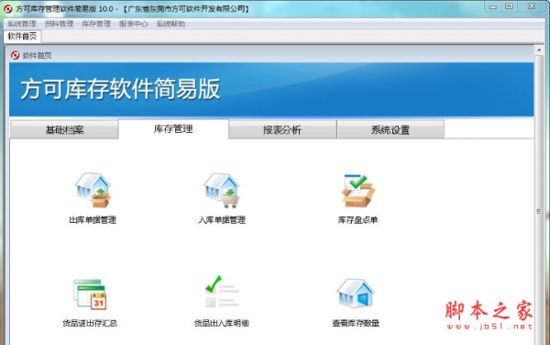Open the 系统管理 menu
The image size is (550, 345).
coord(22,24)
